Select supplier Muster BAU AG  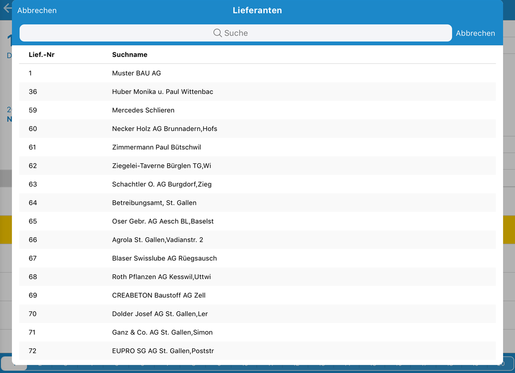pyautogui.click(x=257, y=73)
